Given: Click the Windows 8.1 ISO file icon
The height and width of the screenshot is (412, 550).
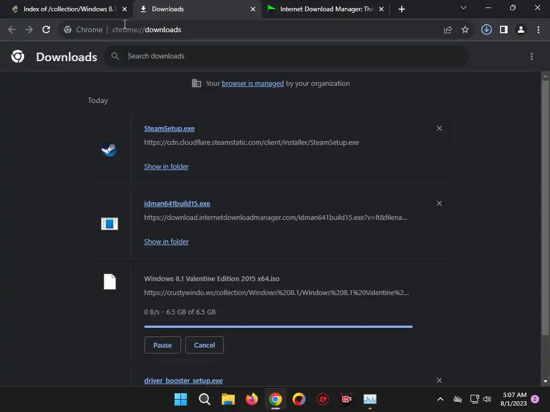Looking at the screenshot, I should [x=110, y=282].
